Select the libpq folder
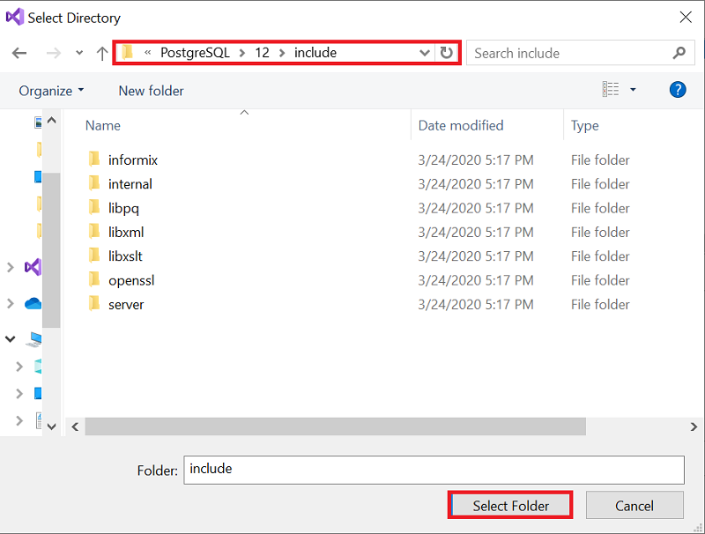 pos(123,208)
